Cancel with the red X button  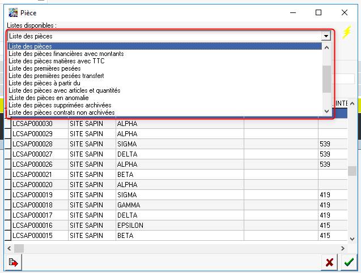329,262
